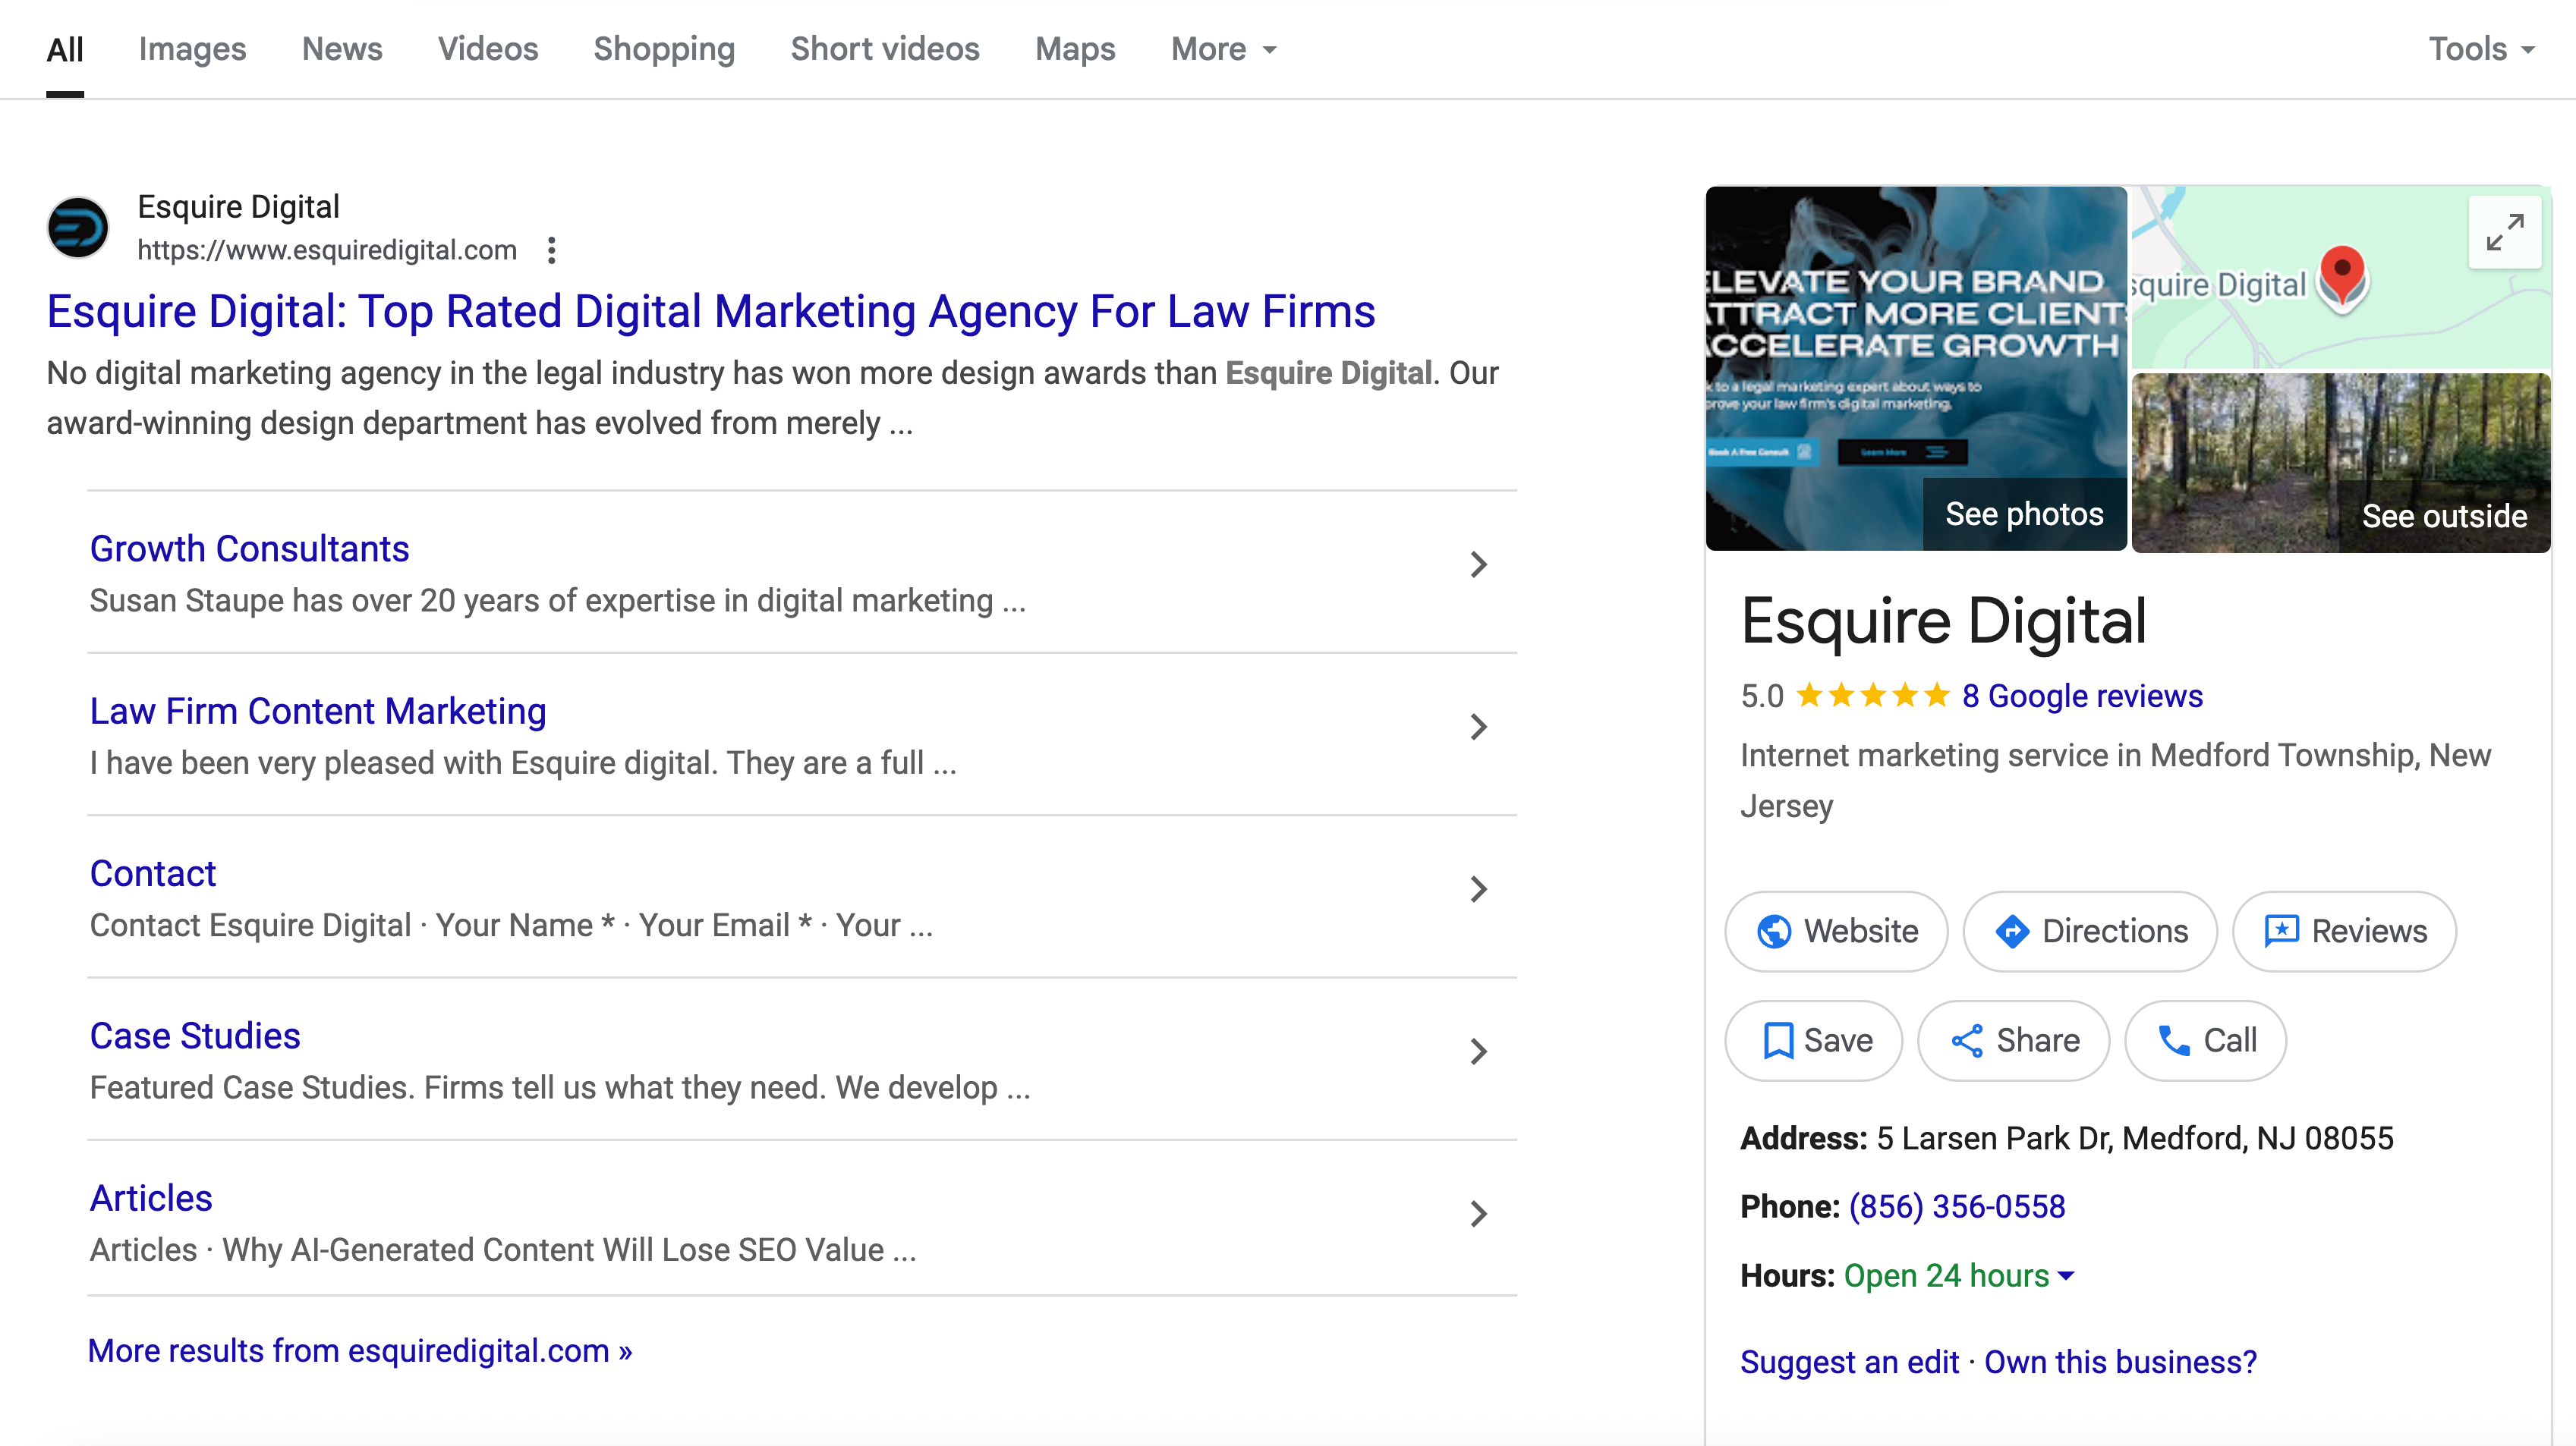The width and height of the screenshot is (2576, 1446).
Task: Switch to the Images tab
Action: 192,49
